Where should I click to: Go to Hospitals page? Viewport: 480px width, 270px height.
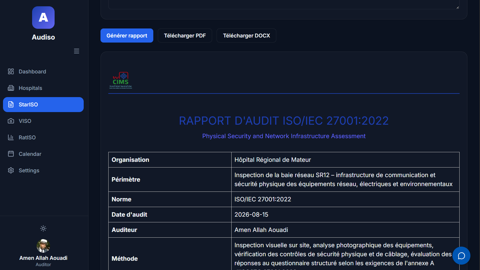(x=43, y=88)
